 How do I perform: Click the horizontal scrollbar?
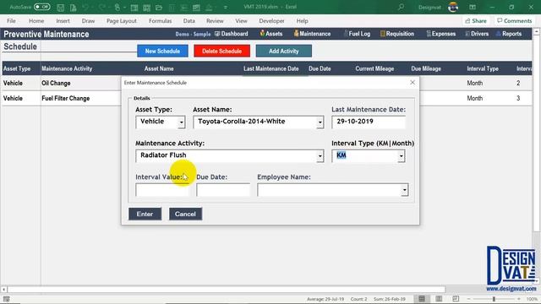tap(226, 290)
